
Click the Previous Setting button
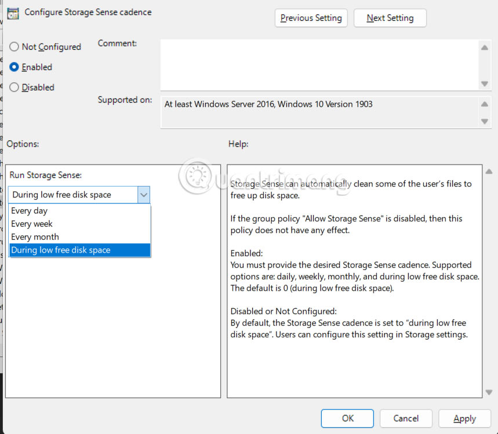(311, 18)
